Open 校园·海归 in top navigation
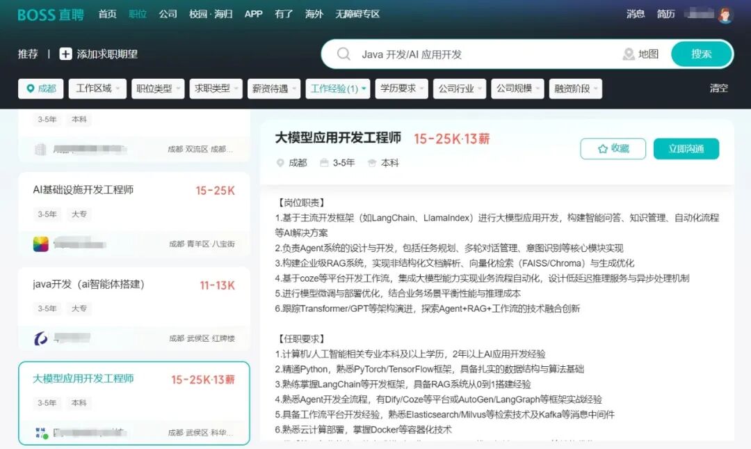 211,14
